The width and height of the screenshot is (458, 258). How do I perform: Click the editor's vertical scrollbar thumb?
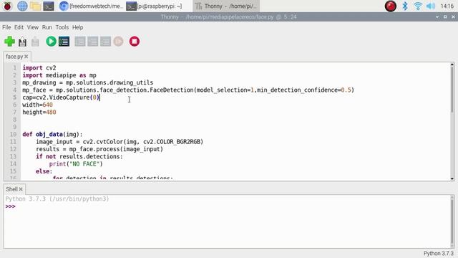452,90
